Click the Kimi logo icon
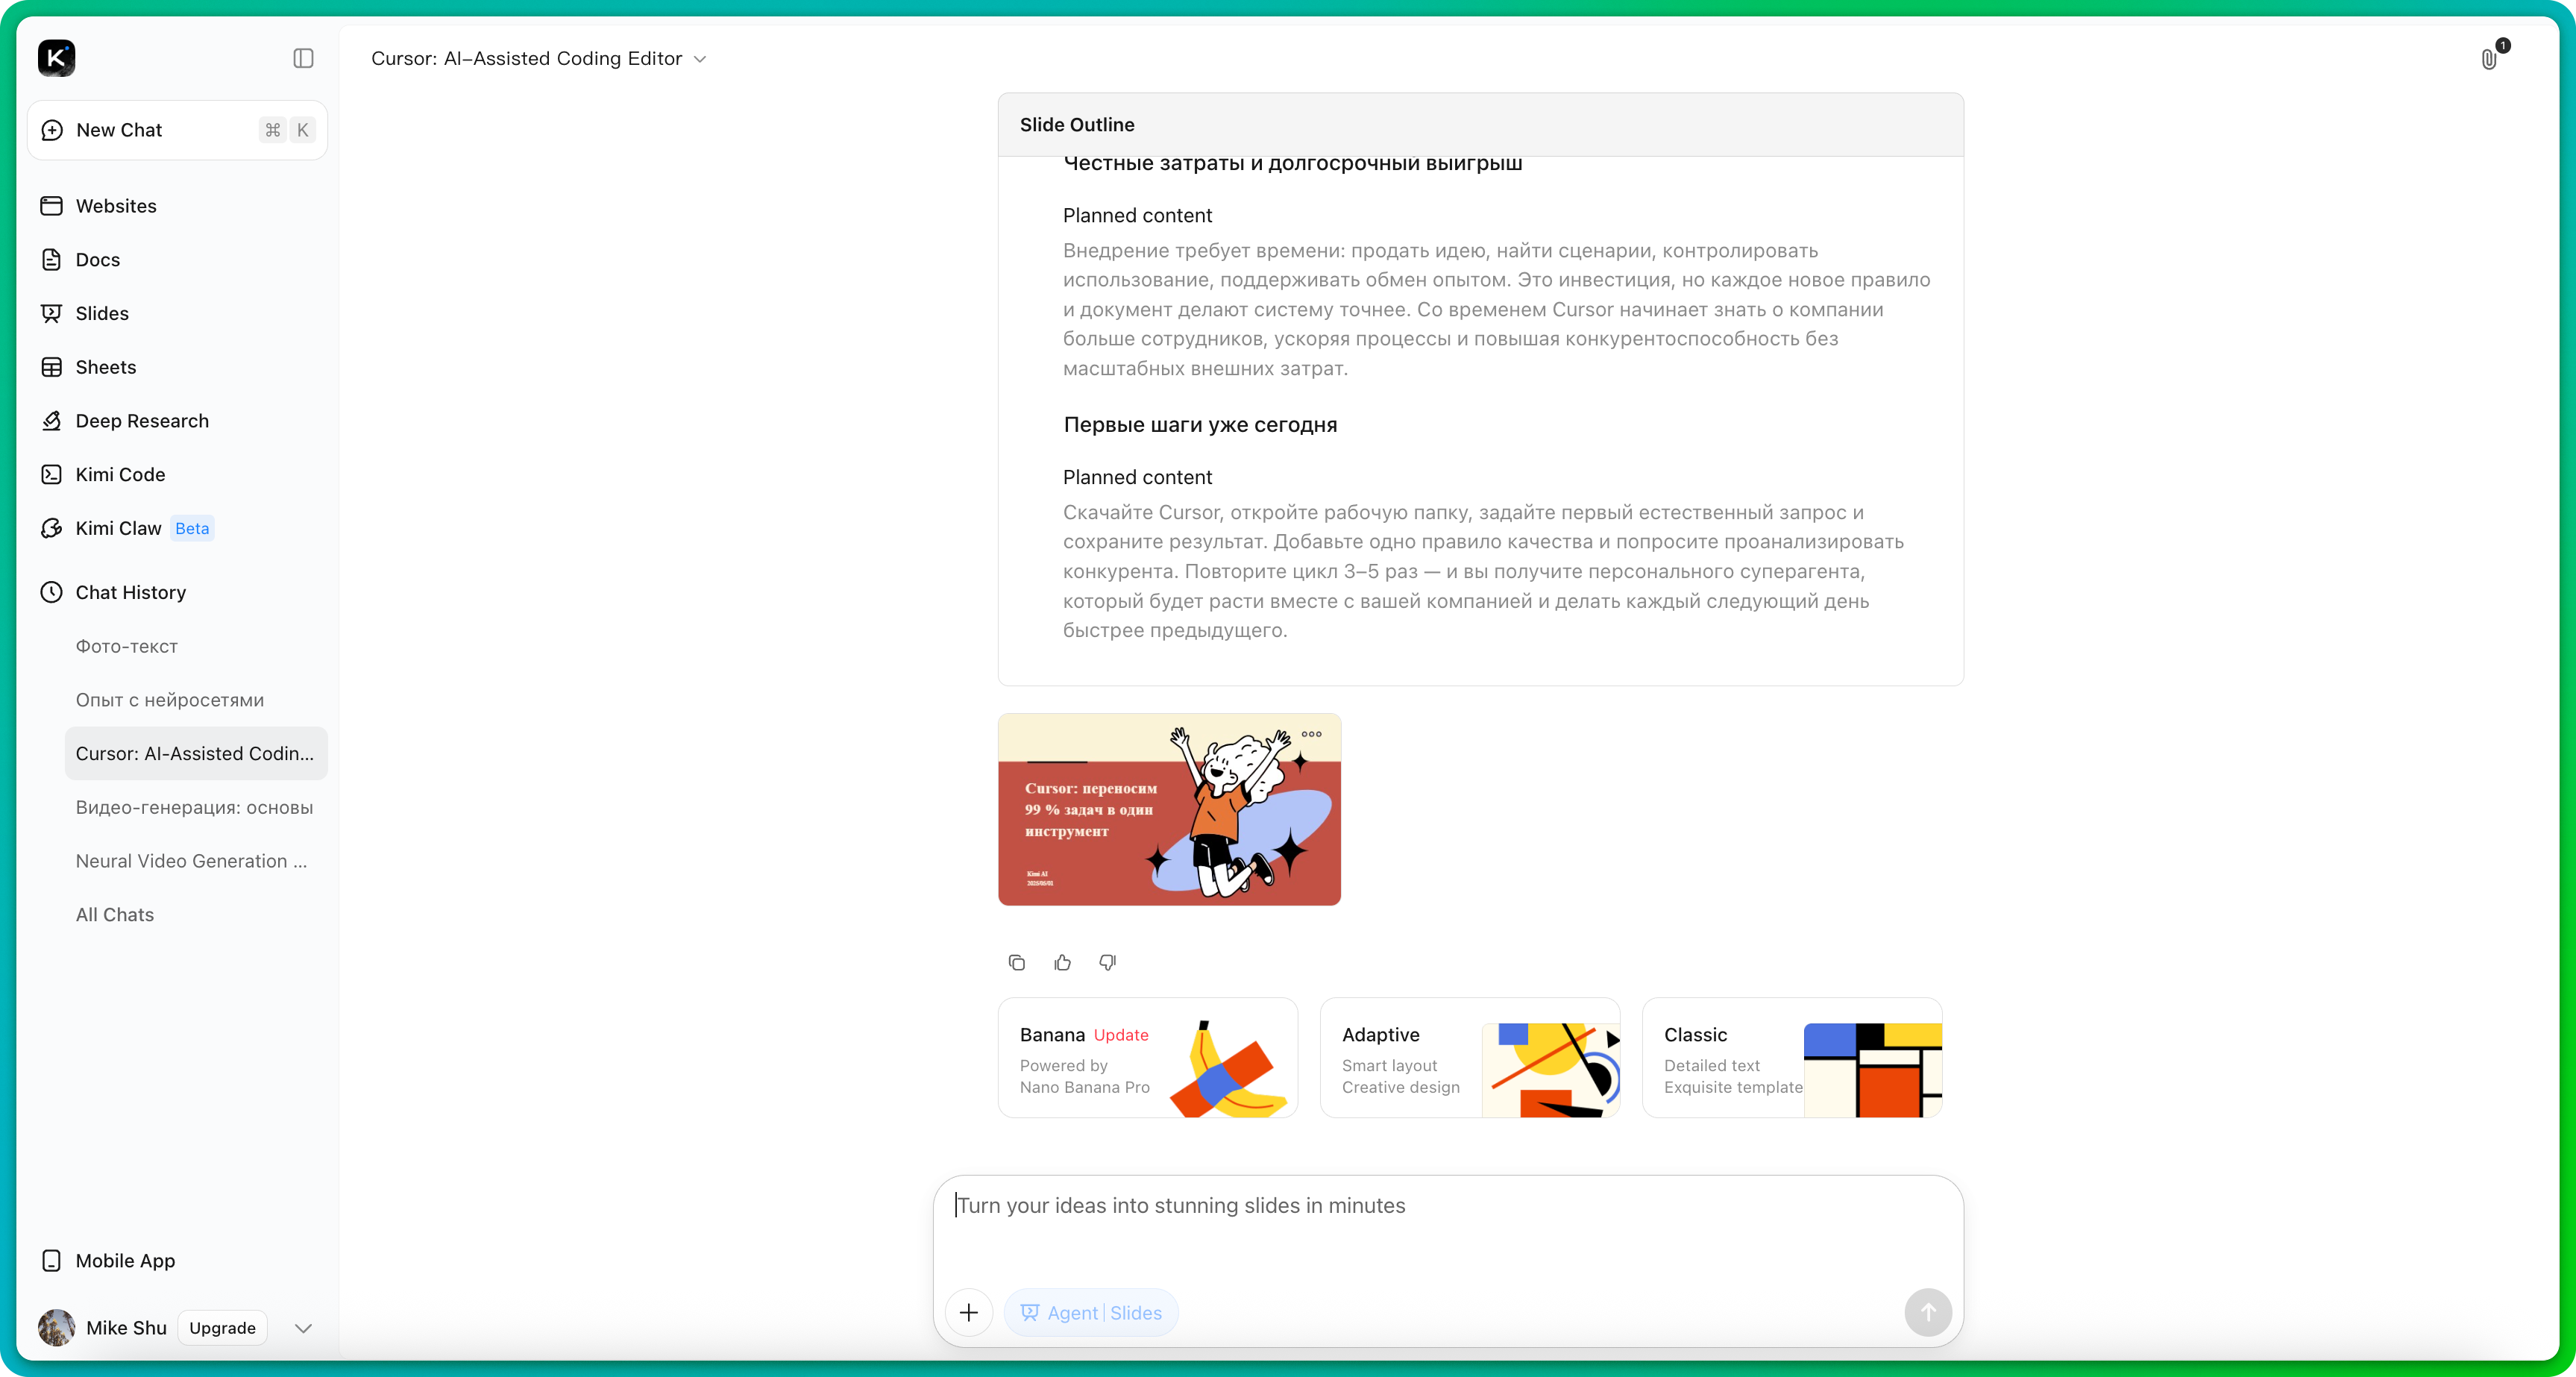 click(x=56, y=58)
